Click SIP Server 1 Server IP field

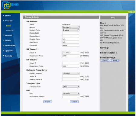pos(71,53)
